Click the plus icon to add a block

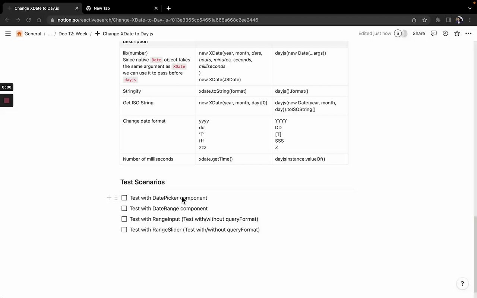pyautogui.click(x=109, y=198)
